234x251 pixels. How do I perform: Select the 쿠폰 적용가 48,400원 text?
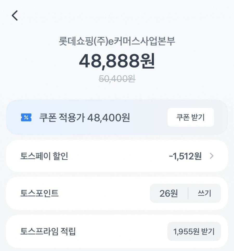(84, 118)
